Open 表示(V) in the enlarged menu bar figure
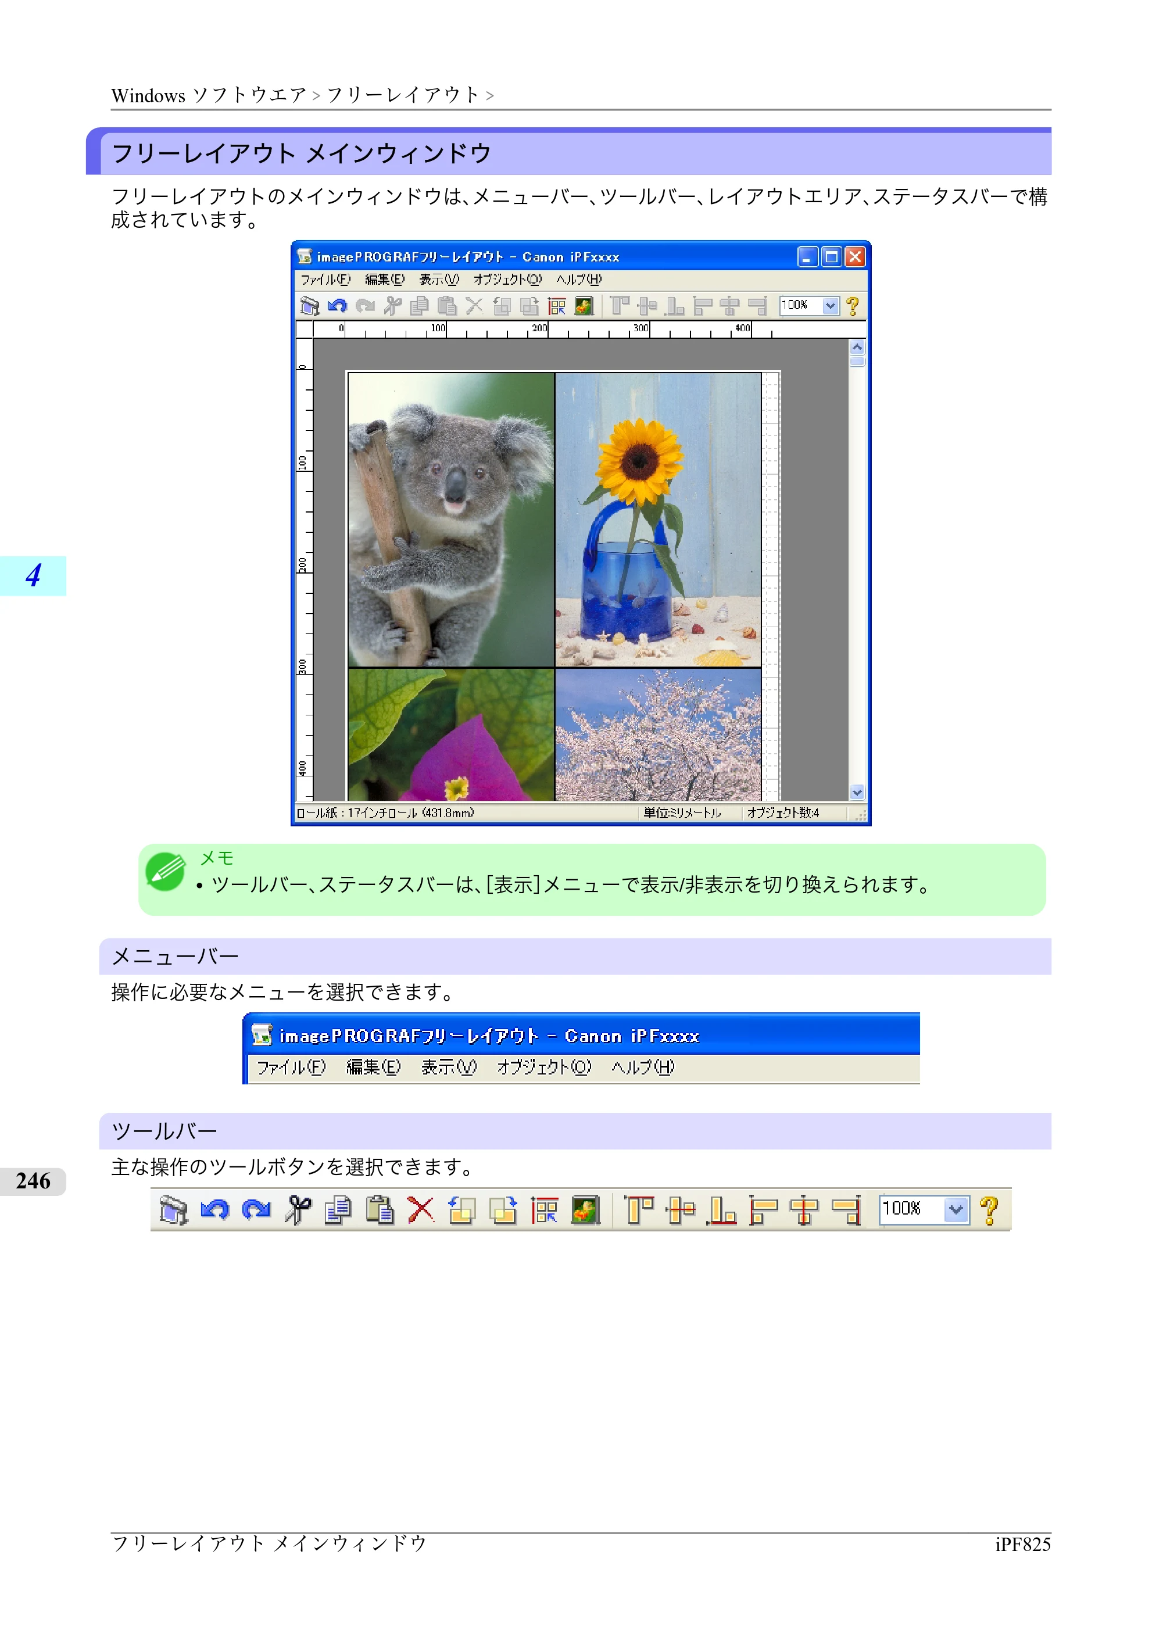Image resolution: width=1163 pixels, height=1644 pixels. point(449,1067)
